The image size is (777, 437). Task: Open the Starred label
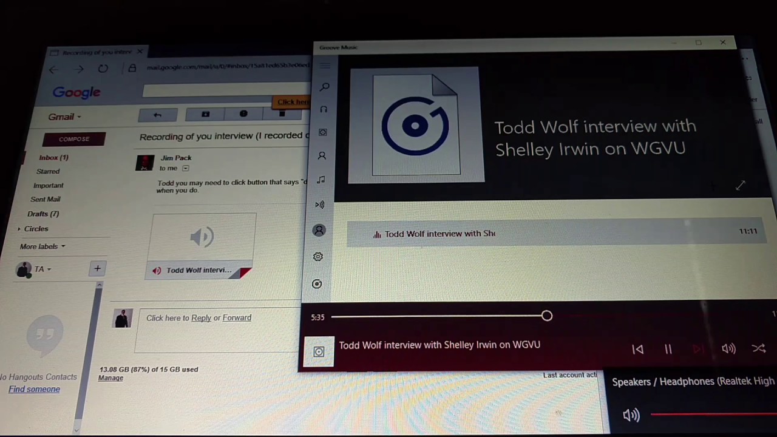[48, 172]
